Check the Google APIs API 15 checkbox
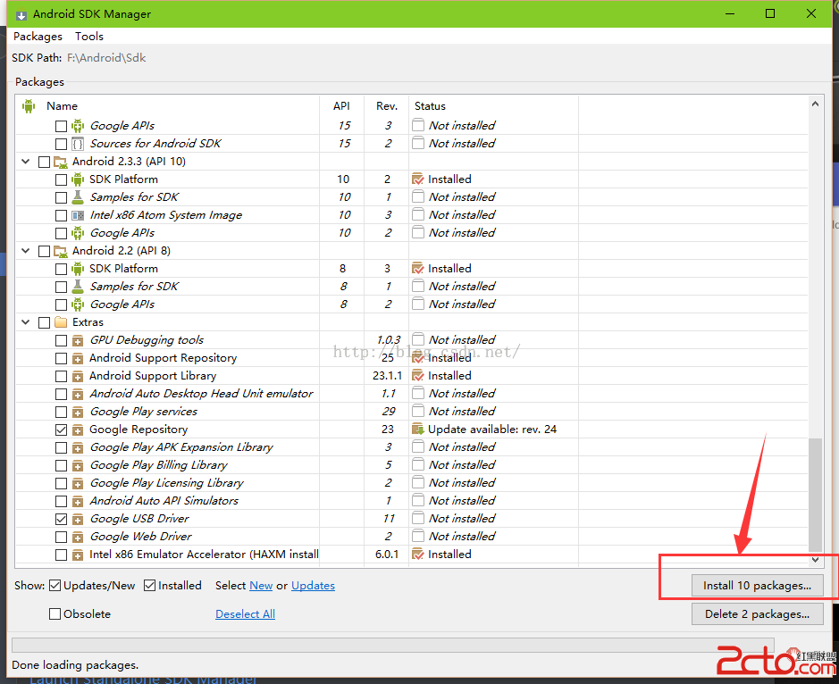839x684 pixels. pos(61,126)
